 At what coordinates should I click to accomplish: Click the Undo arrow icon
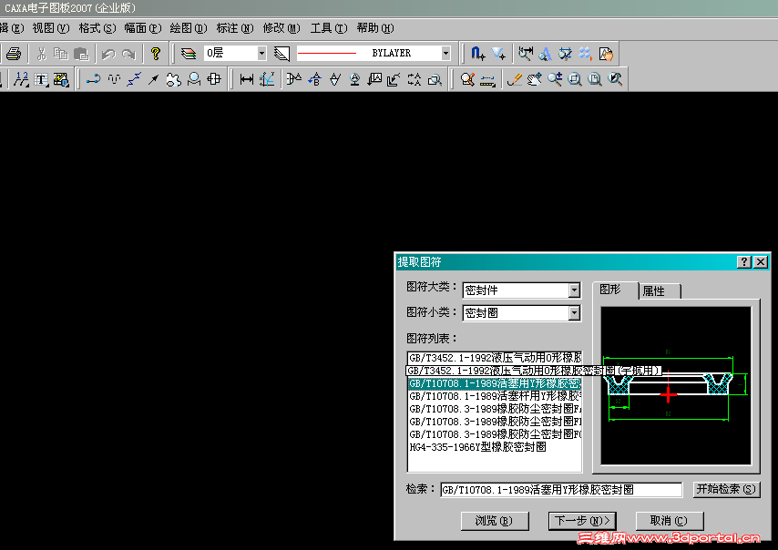coord(108,53)
